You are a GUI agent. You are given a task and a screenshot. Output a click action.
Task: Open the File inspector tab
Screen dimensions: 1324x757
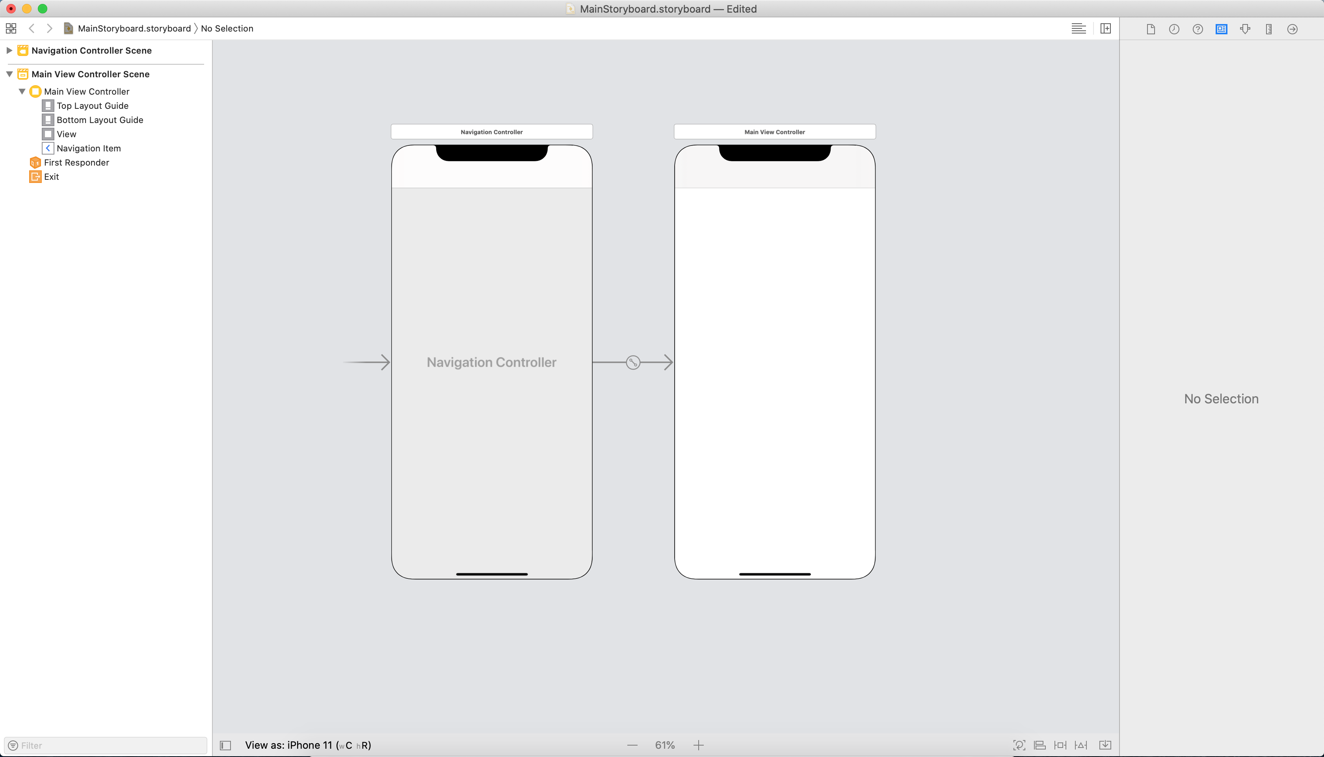click(x=1151, y=29)
